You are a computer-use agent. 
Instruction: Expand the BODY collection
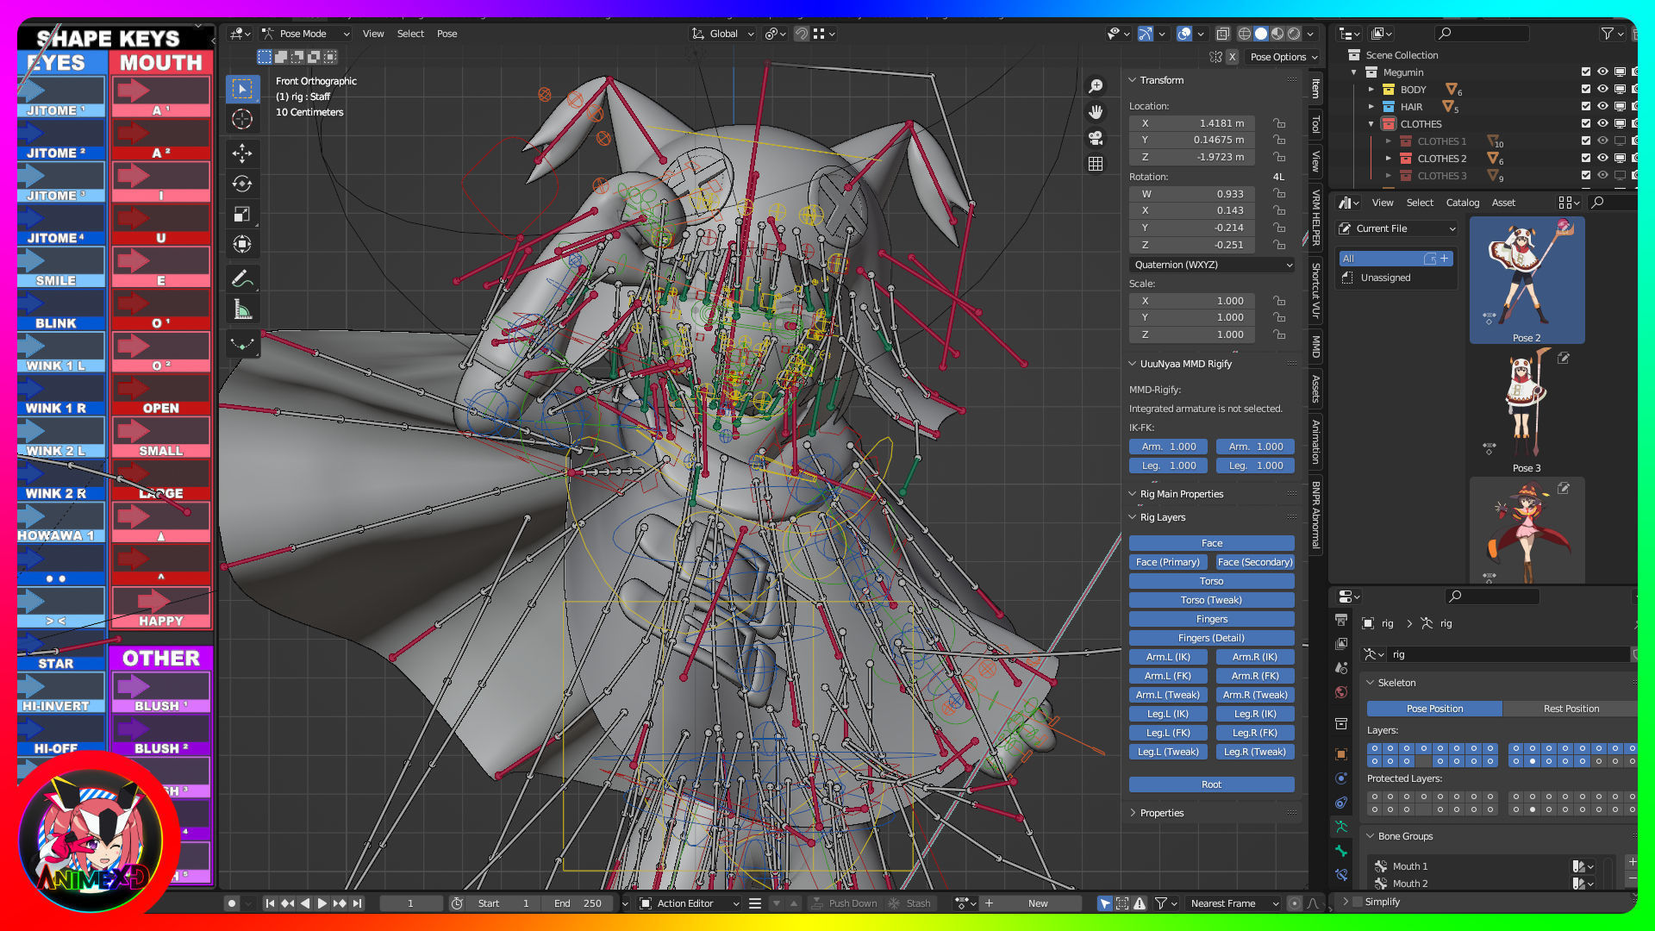tap(1371, 89)
